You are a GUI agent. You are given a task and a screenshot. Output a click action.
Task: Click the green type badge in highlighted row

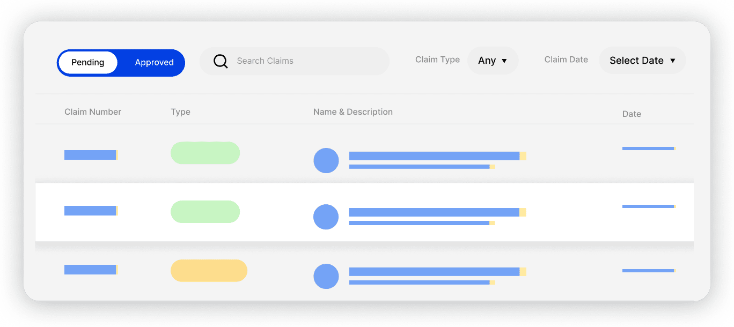click(205, 212)
